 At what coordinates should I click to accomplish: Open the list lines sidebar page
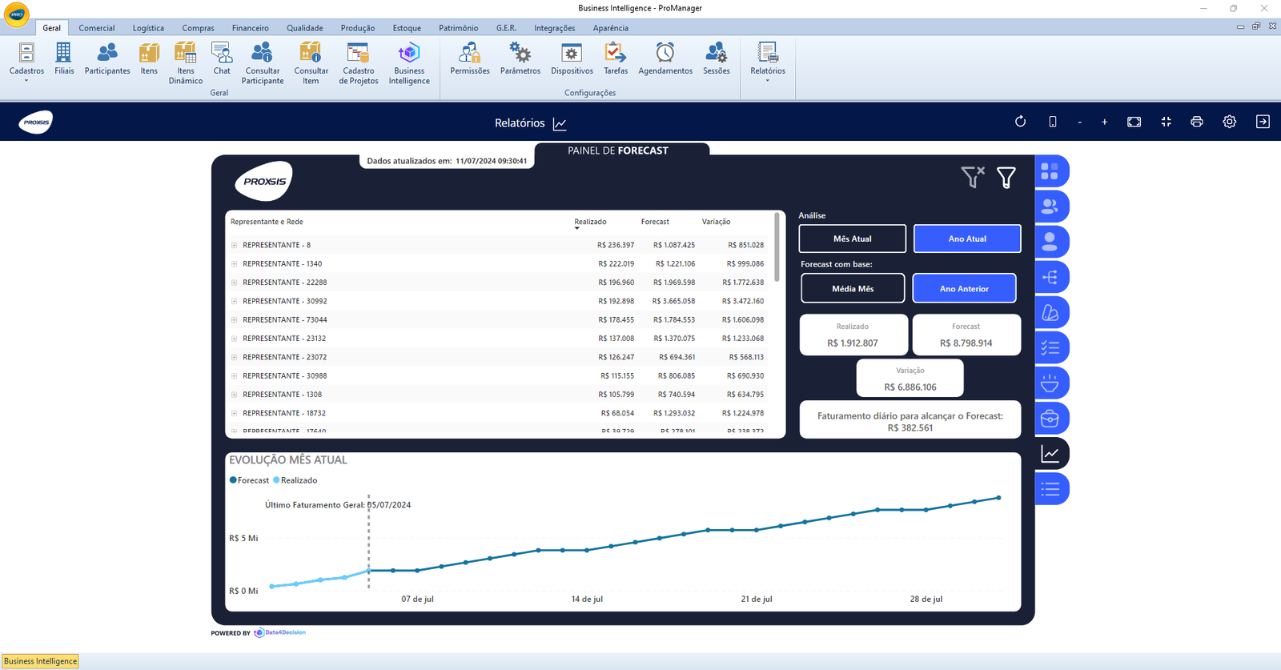tap(1051, 488)
